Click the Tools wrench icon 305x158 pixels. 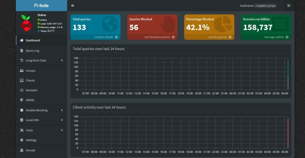point(21,130)
